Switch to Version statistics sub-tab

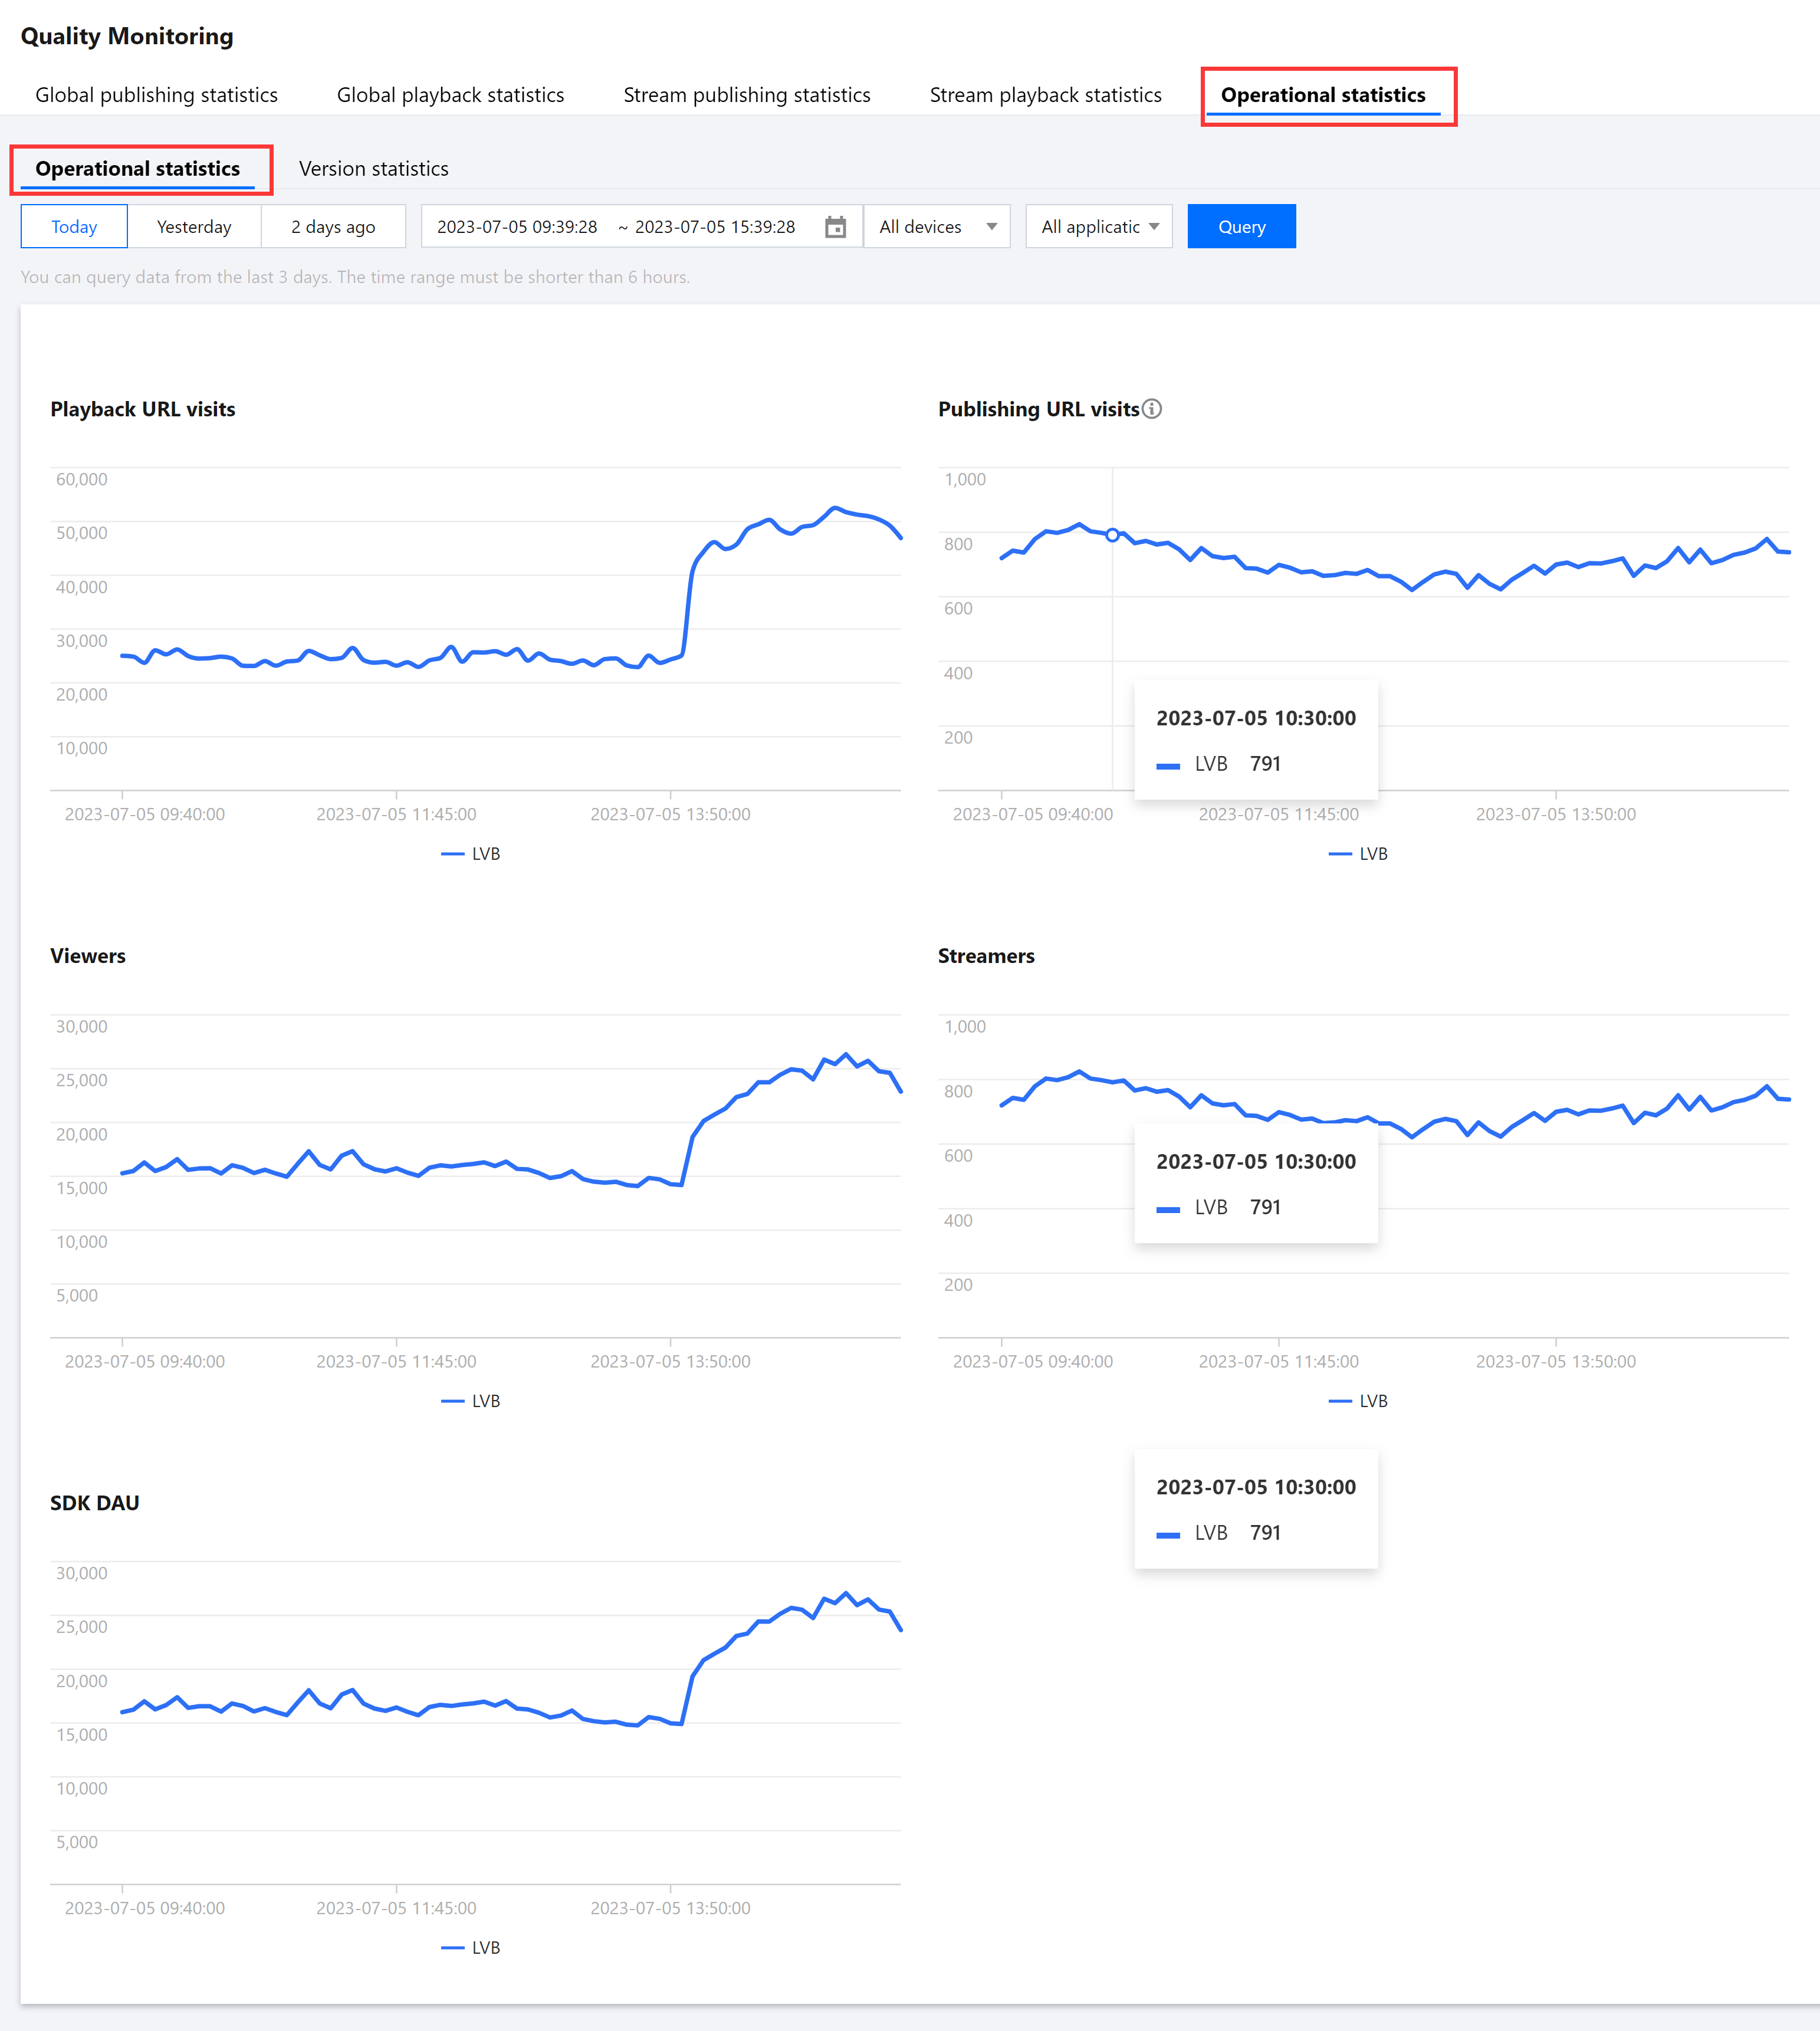373,169
